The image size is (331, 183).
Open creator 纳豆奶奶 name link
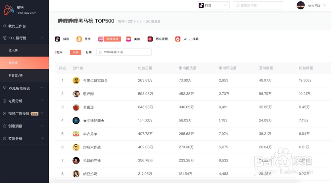(90, 174)
